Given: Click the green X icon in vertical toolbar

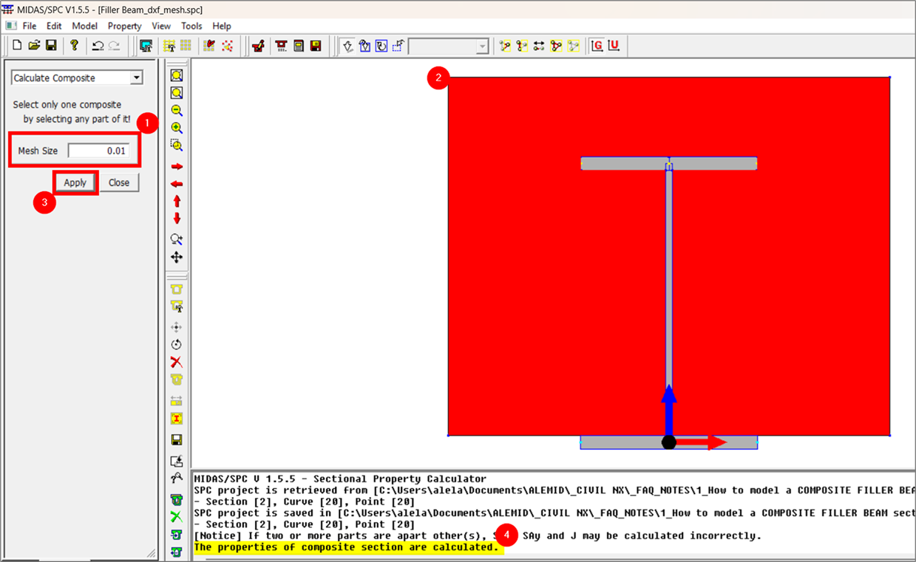Looking at the screenshot, I should click(x=177, y=517).
